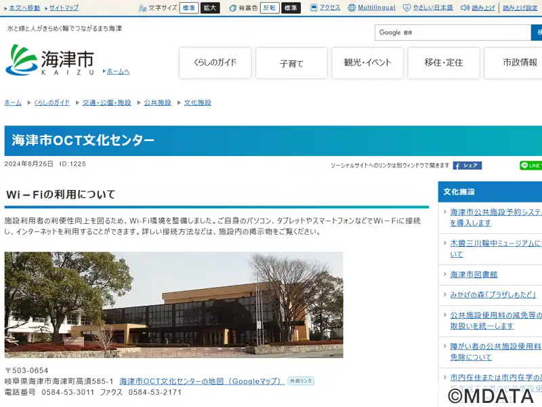Click the 公共施設 breadcrumb
The image size is (542, 407).
click(x=157, y=102)
